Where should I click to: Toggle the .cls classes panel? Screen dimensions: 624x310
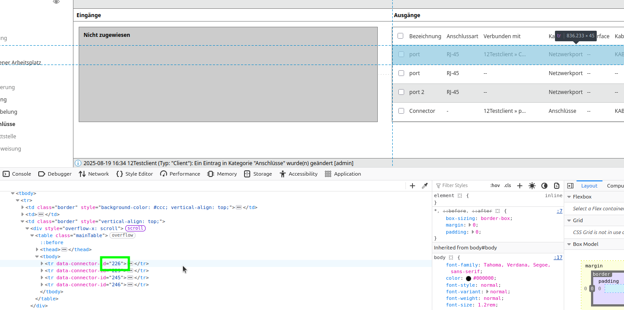click(507, 186)
